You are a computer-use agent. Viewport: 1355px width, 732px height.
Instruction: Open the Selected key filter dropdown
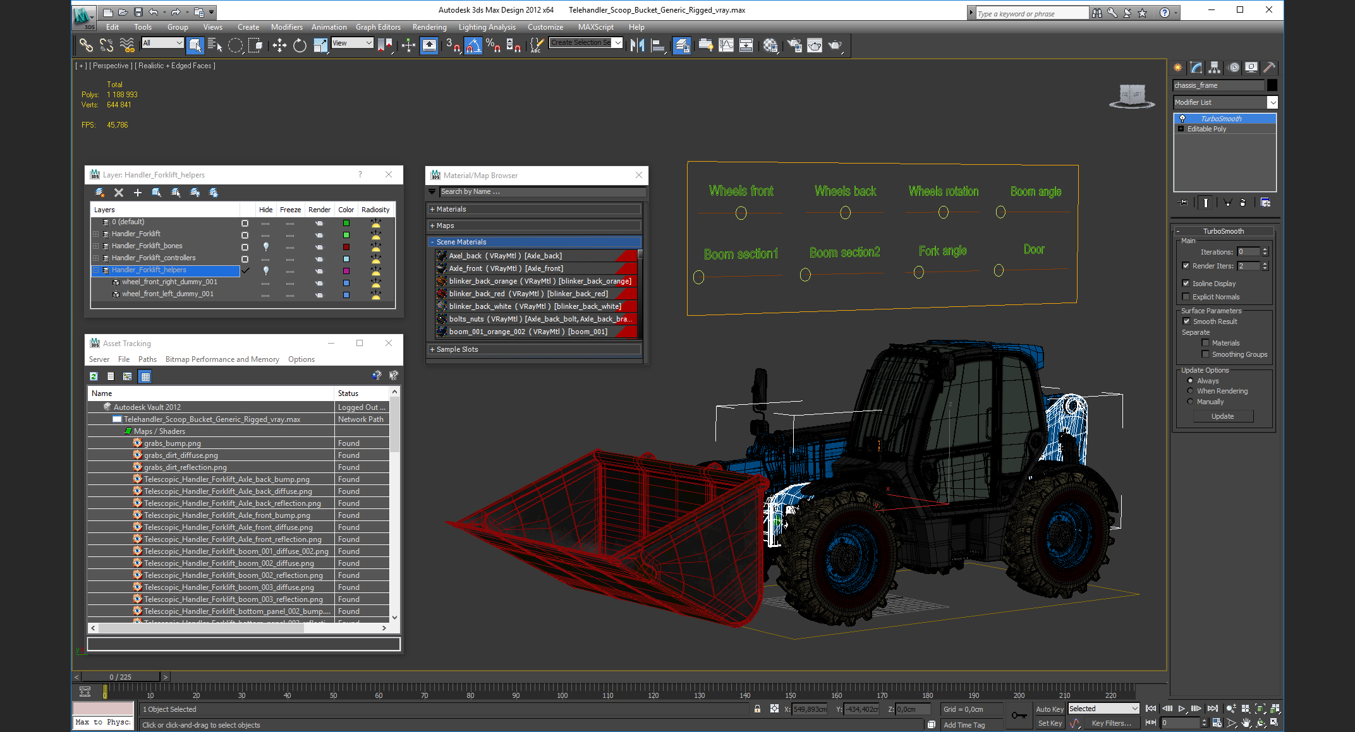1103,709
